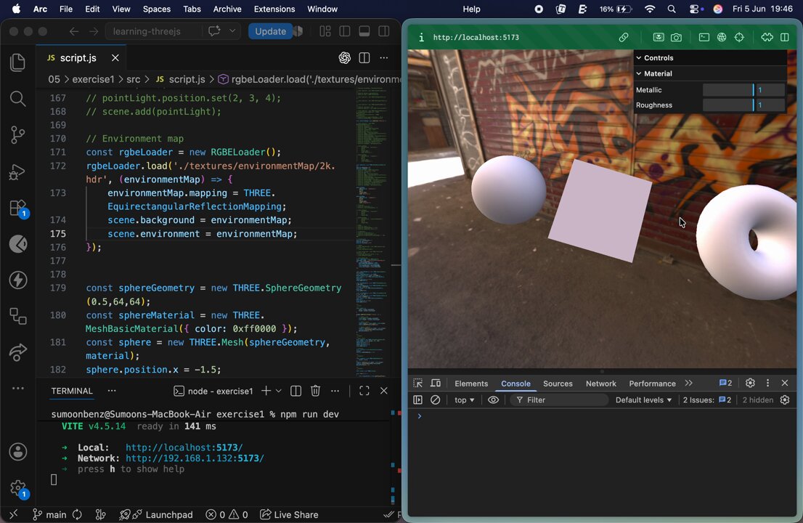Capture a screenshot with camera icon

pyautogui.click(x=677, y=37)
